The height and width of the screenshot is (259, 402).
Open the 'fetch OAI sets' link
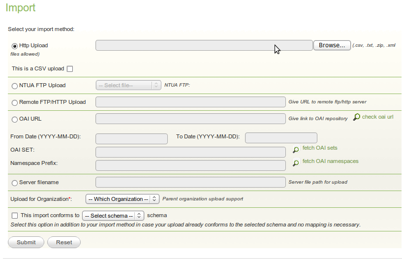pyautogui.click(x=320, y=148)
